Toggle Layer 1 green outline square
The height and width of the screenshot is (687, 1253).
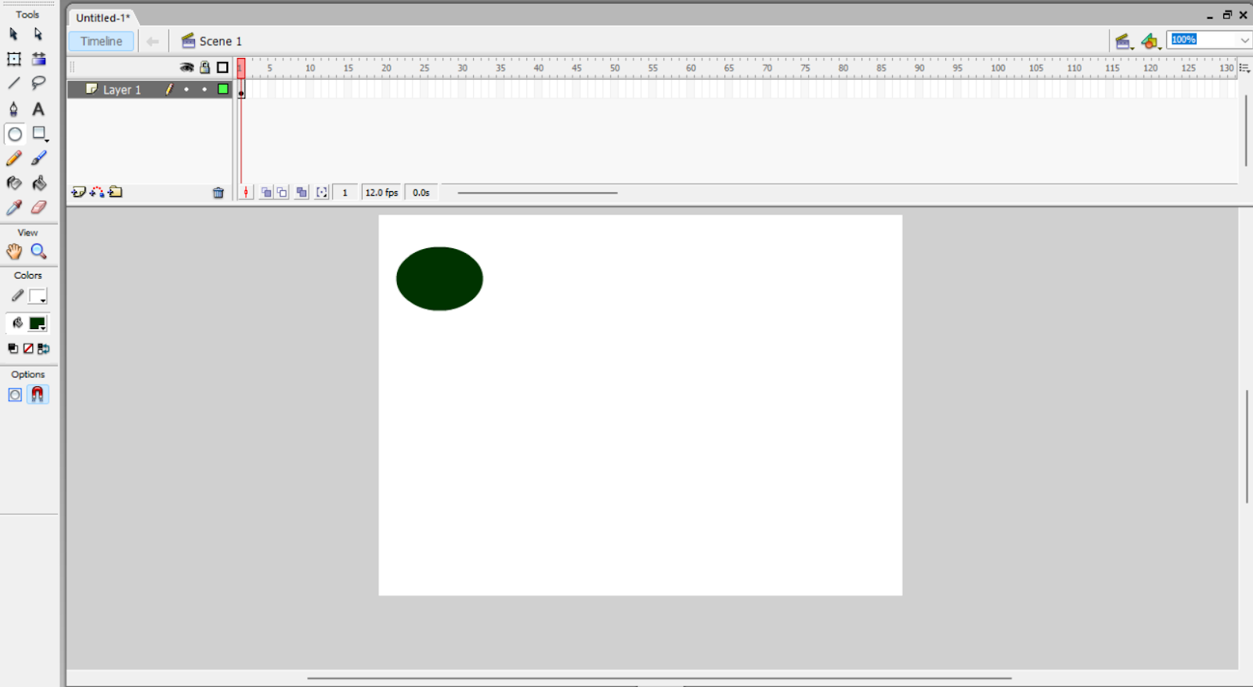pyautogui.click(x=223, y=89)
